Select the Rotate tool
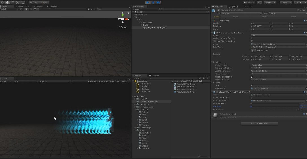307x159 pixels. (x=13, y=2)
